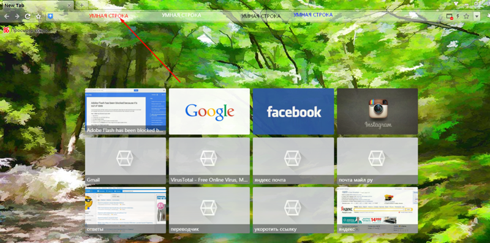The image size is (490, 243).
Task: Go back using the back arrow
Action: point(7,17)
